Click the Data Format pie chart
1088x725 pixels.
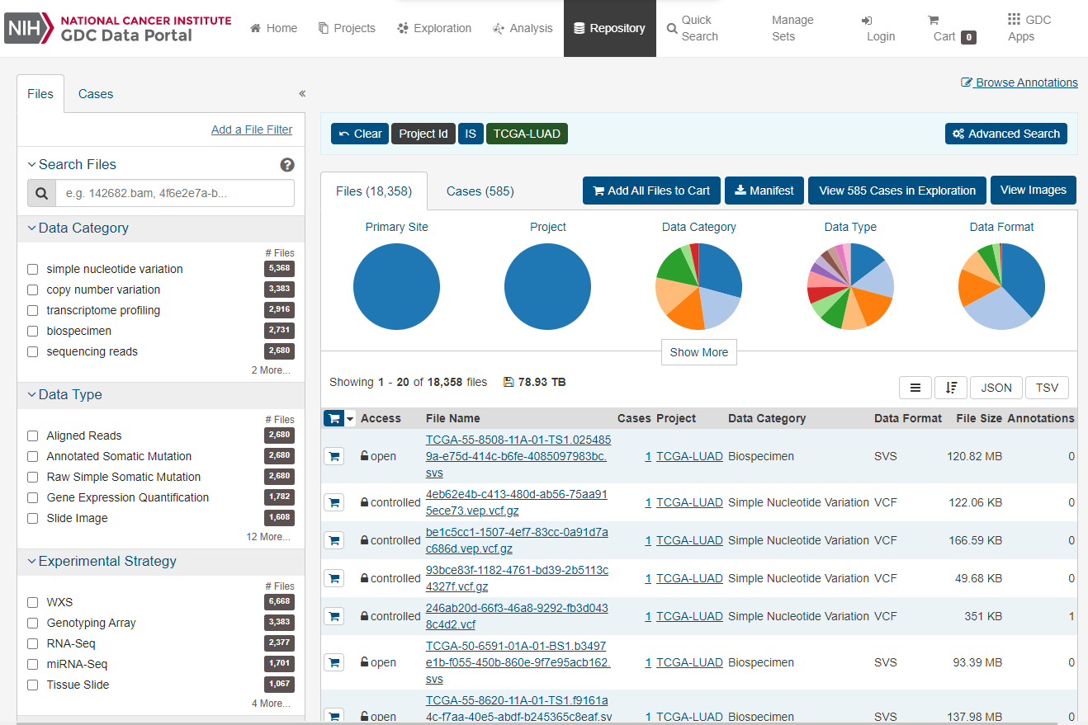tap(1001, 287)
